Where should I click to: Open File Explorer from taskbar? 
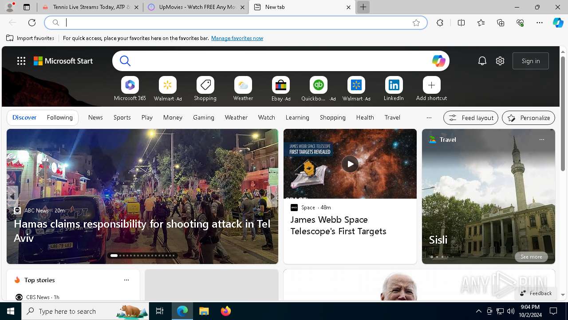204,311
